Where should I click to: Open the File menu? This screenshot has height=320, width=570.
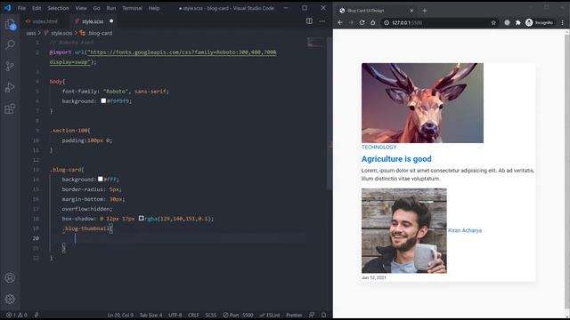tap(21, 8)
